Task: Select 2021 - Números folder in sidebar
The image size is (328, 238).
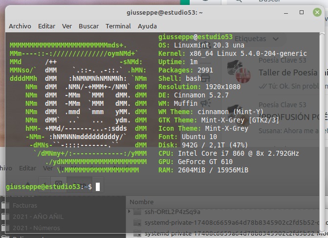Action: click(x=36, y=228)
